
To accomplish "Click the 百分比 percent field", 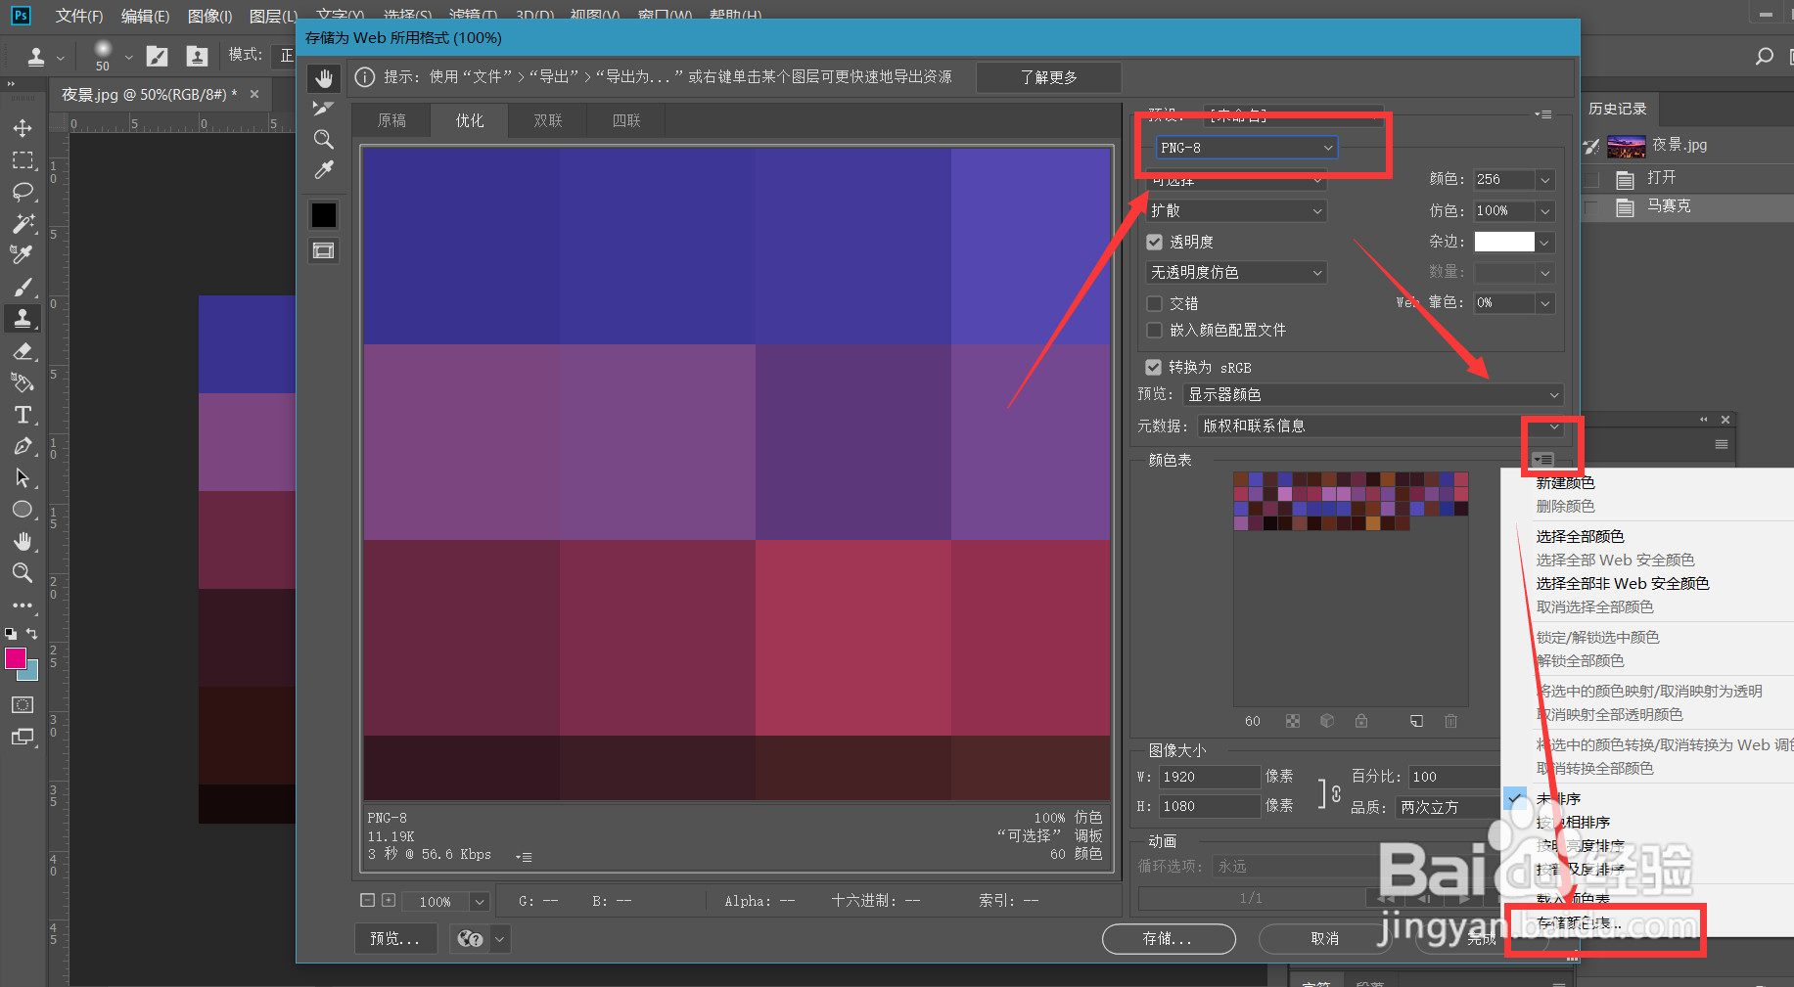I will [1454, 776].
